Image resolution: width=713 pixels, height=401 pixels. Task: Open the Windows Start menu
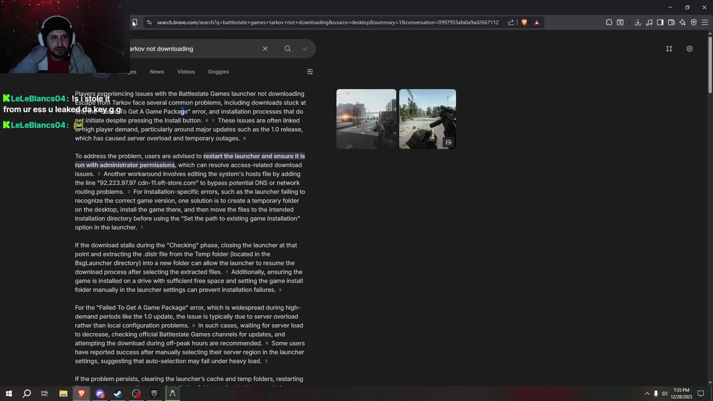click(8, 394)
